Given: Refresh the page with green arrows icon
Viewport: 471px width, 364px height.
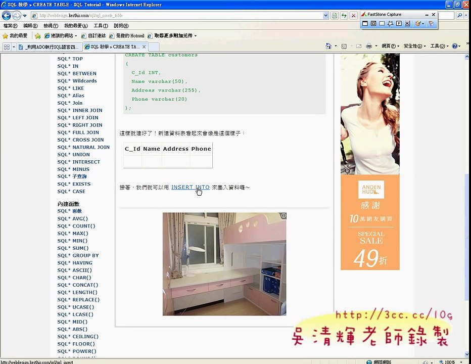Looking at the screenshot, I should (344, 16).
